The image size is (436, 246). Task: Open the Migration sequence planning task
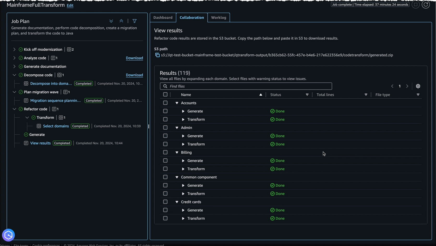click(x=56, y=100)
